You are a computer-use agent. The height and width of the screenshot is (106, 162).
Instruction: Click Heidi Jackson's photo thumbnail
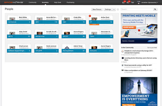click(x=40, y=48)
